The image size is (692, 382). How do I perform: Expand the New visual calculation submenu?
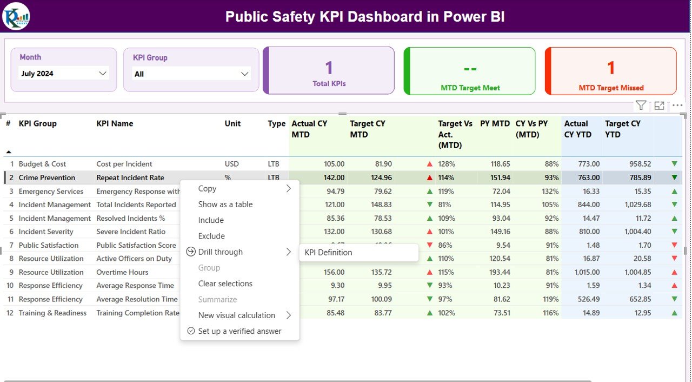click(289, 315)
